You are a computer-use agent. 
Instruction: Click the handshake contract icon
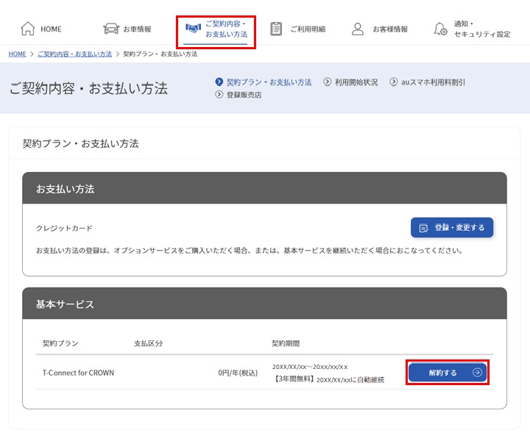[x=194, y=29]
